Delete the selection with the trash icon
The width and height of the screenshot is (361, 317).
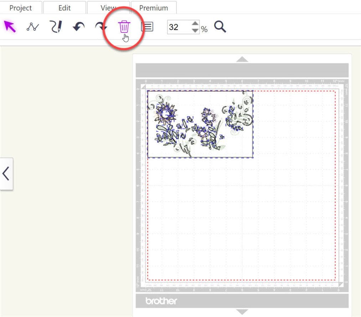click(x=124, y=27)
